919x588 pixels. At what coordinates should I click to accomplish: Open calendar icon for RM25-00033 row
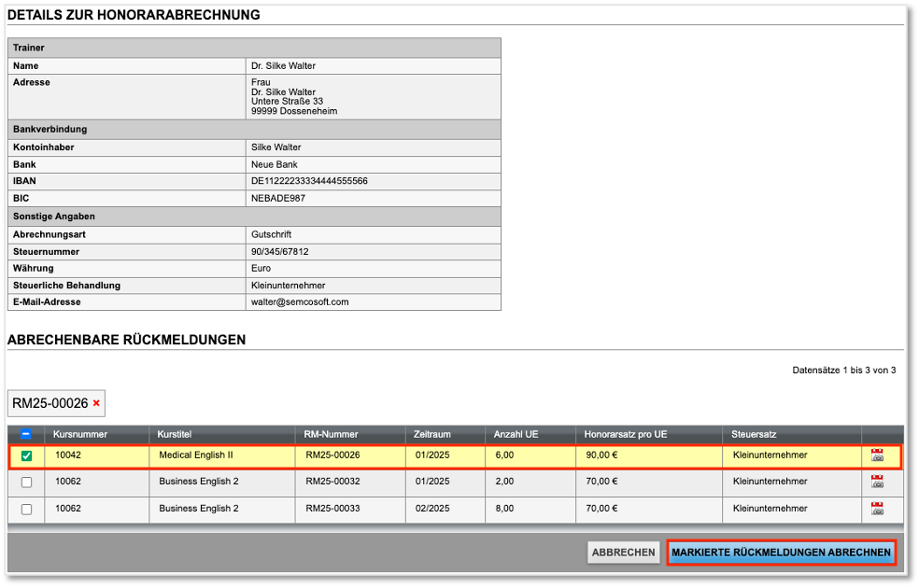876,509
